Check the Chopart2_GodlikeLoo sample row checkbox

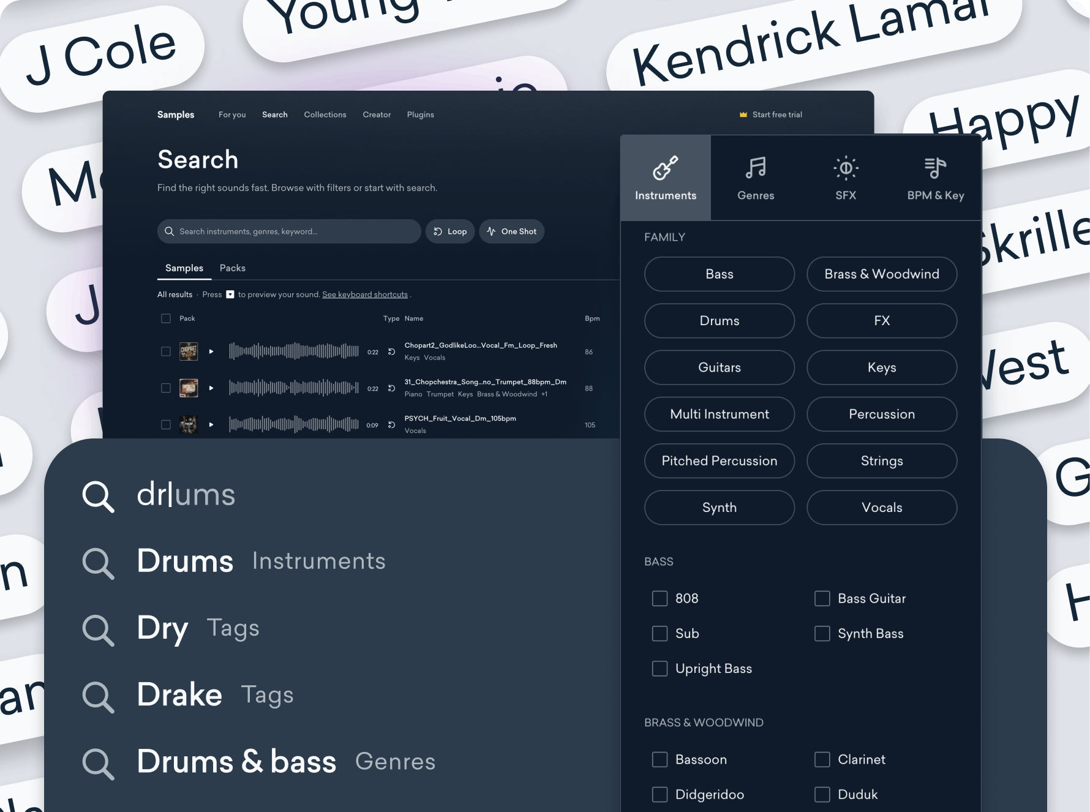click(166, 351)
